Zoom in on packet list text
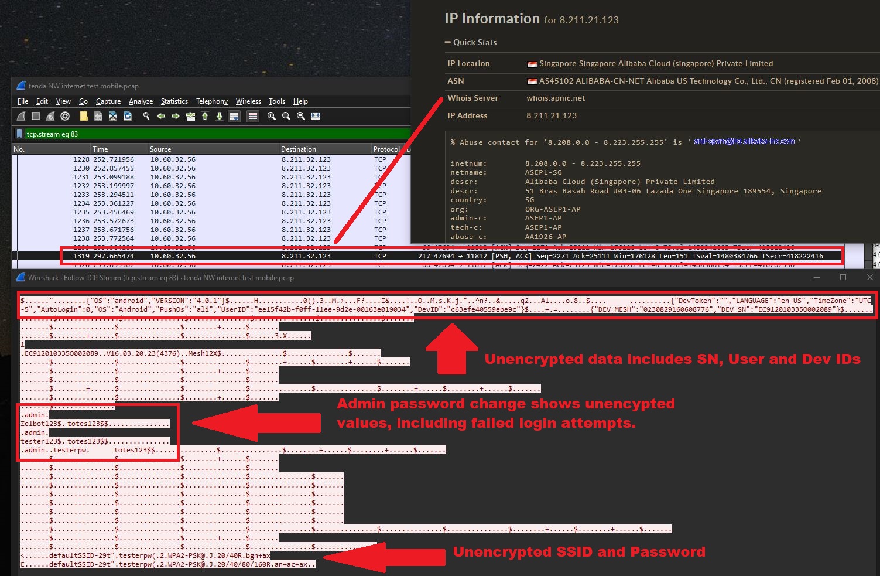Screen dimensions: 880x576 click(x=272, y=116)
